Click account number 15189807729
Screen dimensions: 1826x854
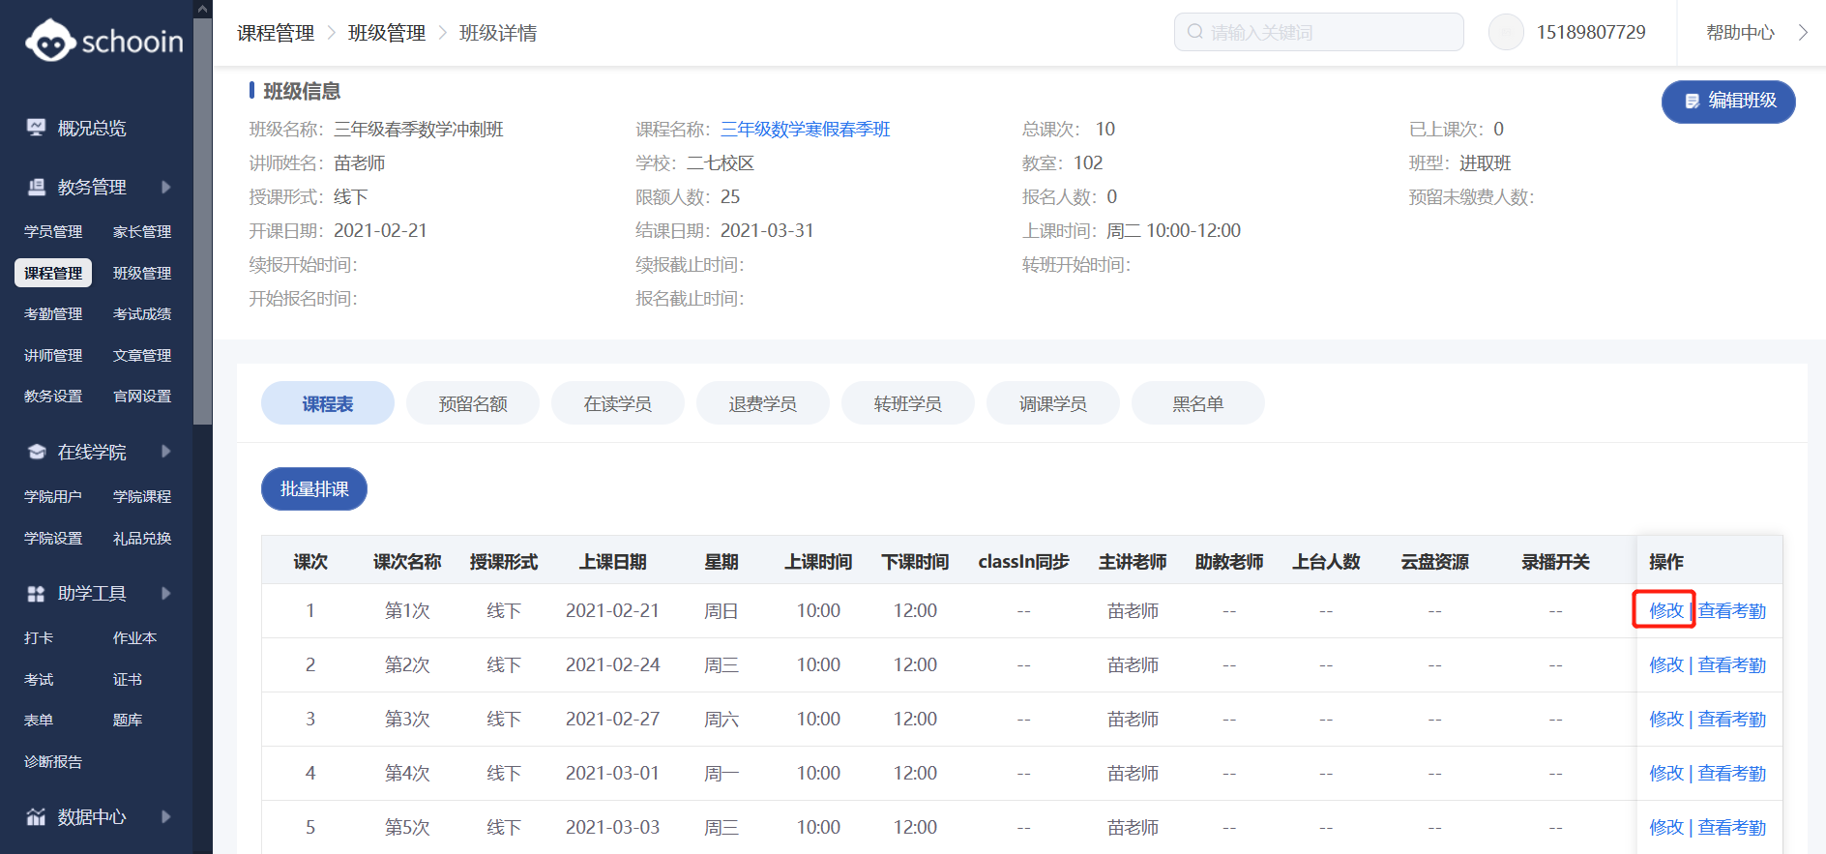pyautogui.click(x=1591, y=32)
